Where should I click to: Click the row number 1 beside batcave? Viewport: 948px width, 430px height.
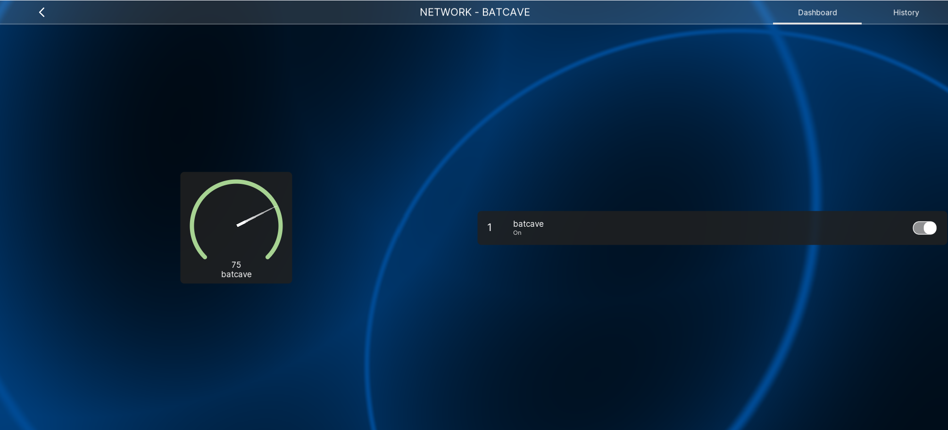(490, 228)
